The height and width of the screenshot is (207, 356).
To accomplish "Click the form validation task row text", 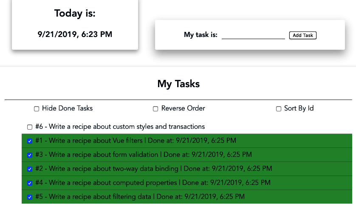I will [x=144, y=155].
